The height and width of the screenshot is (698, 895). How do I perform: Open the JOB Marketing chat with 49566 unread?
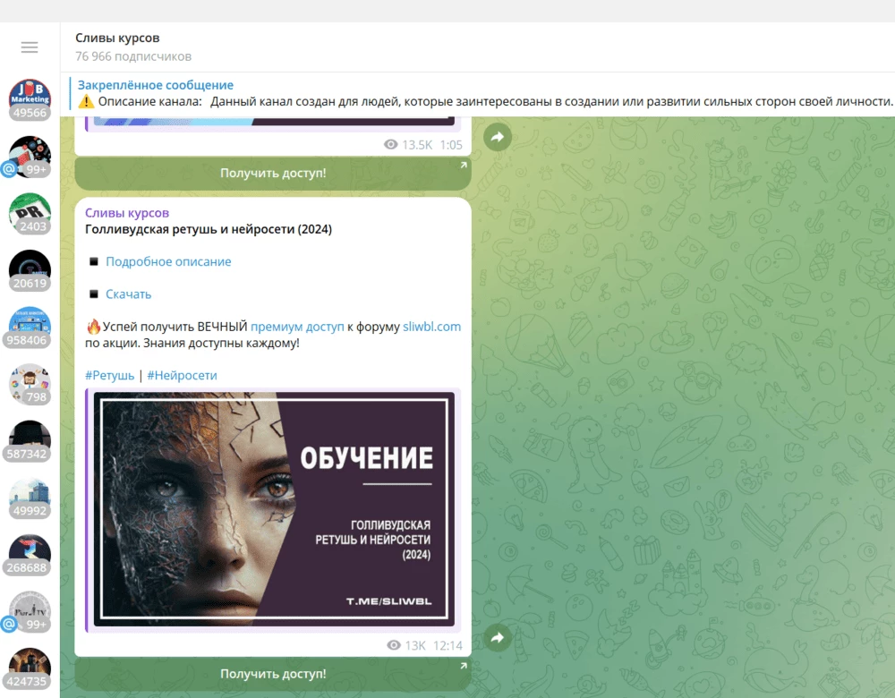pyautogui.click(x=30, y=99)
